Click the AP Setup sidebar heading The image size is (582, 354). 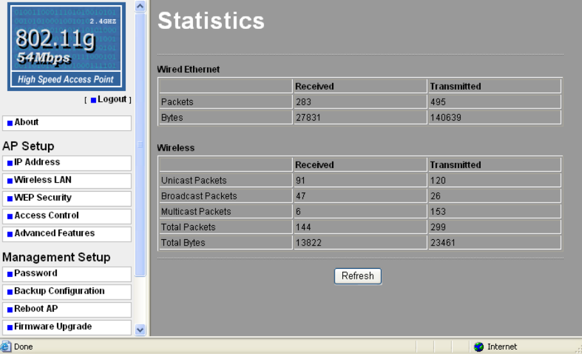(28, 146)
